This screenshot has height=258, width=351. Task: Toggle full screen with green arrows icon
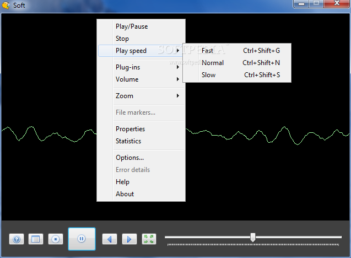click(149, 239)
